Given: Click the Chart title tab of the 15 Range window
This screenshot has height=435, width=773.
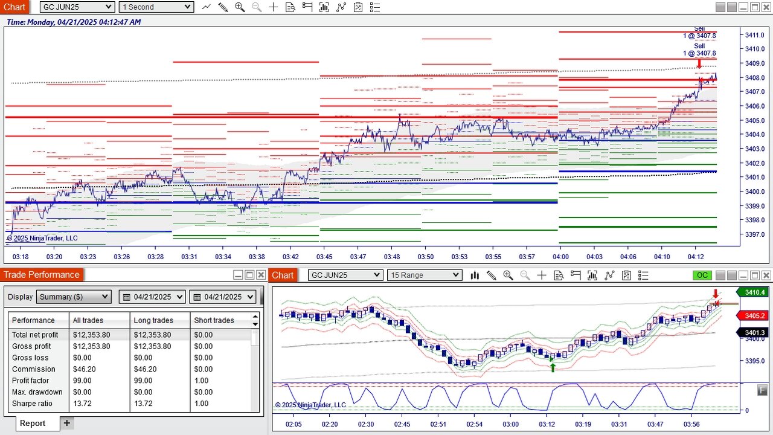Looking at the screenshot, I should pos(283,275).
